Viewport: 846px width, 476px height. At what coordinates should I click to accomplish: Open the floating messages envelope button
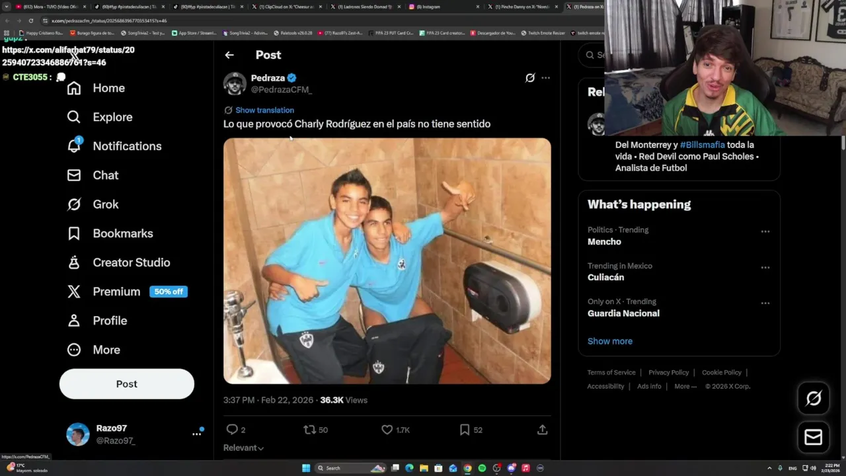[x=813, y=437]
